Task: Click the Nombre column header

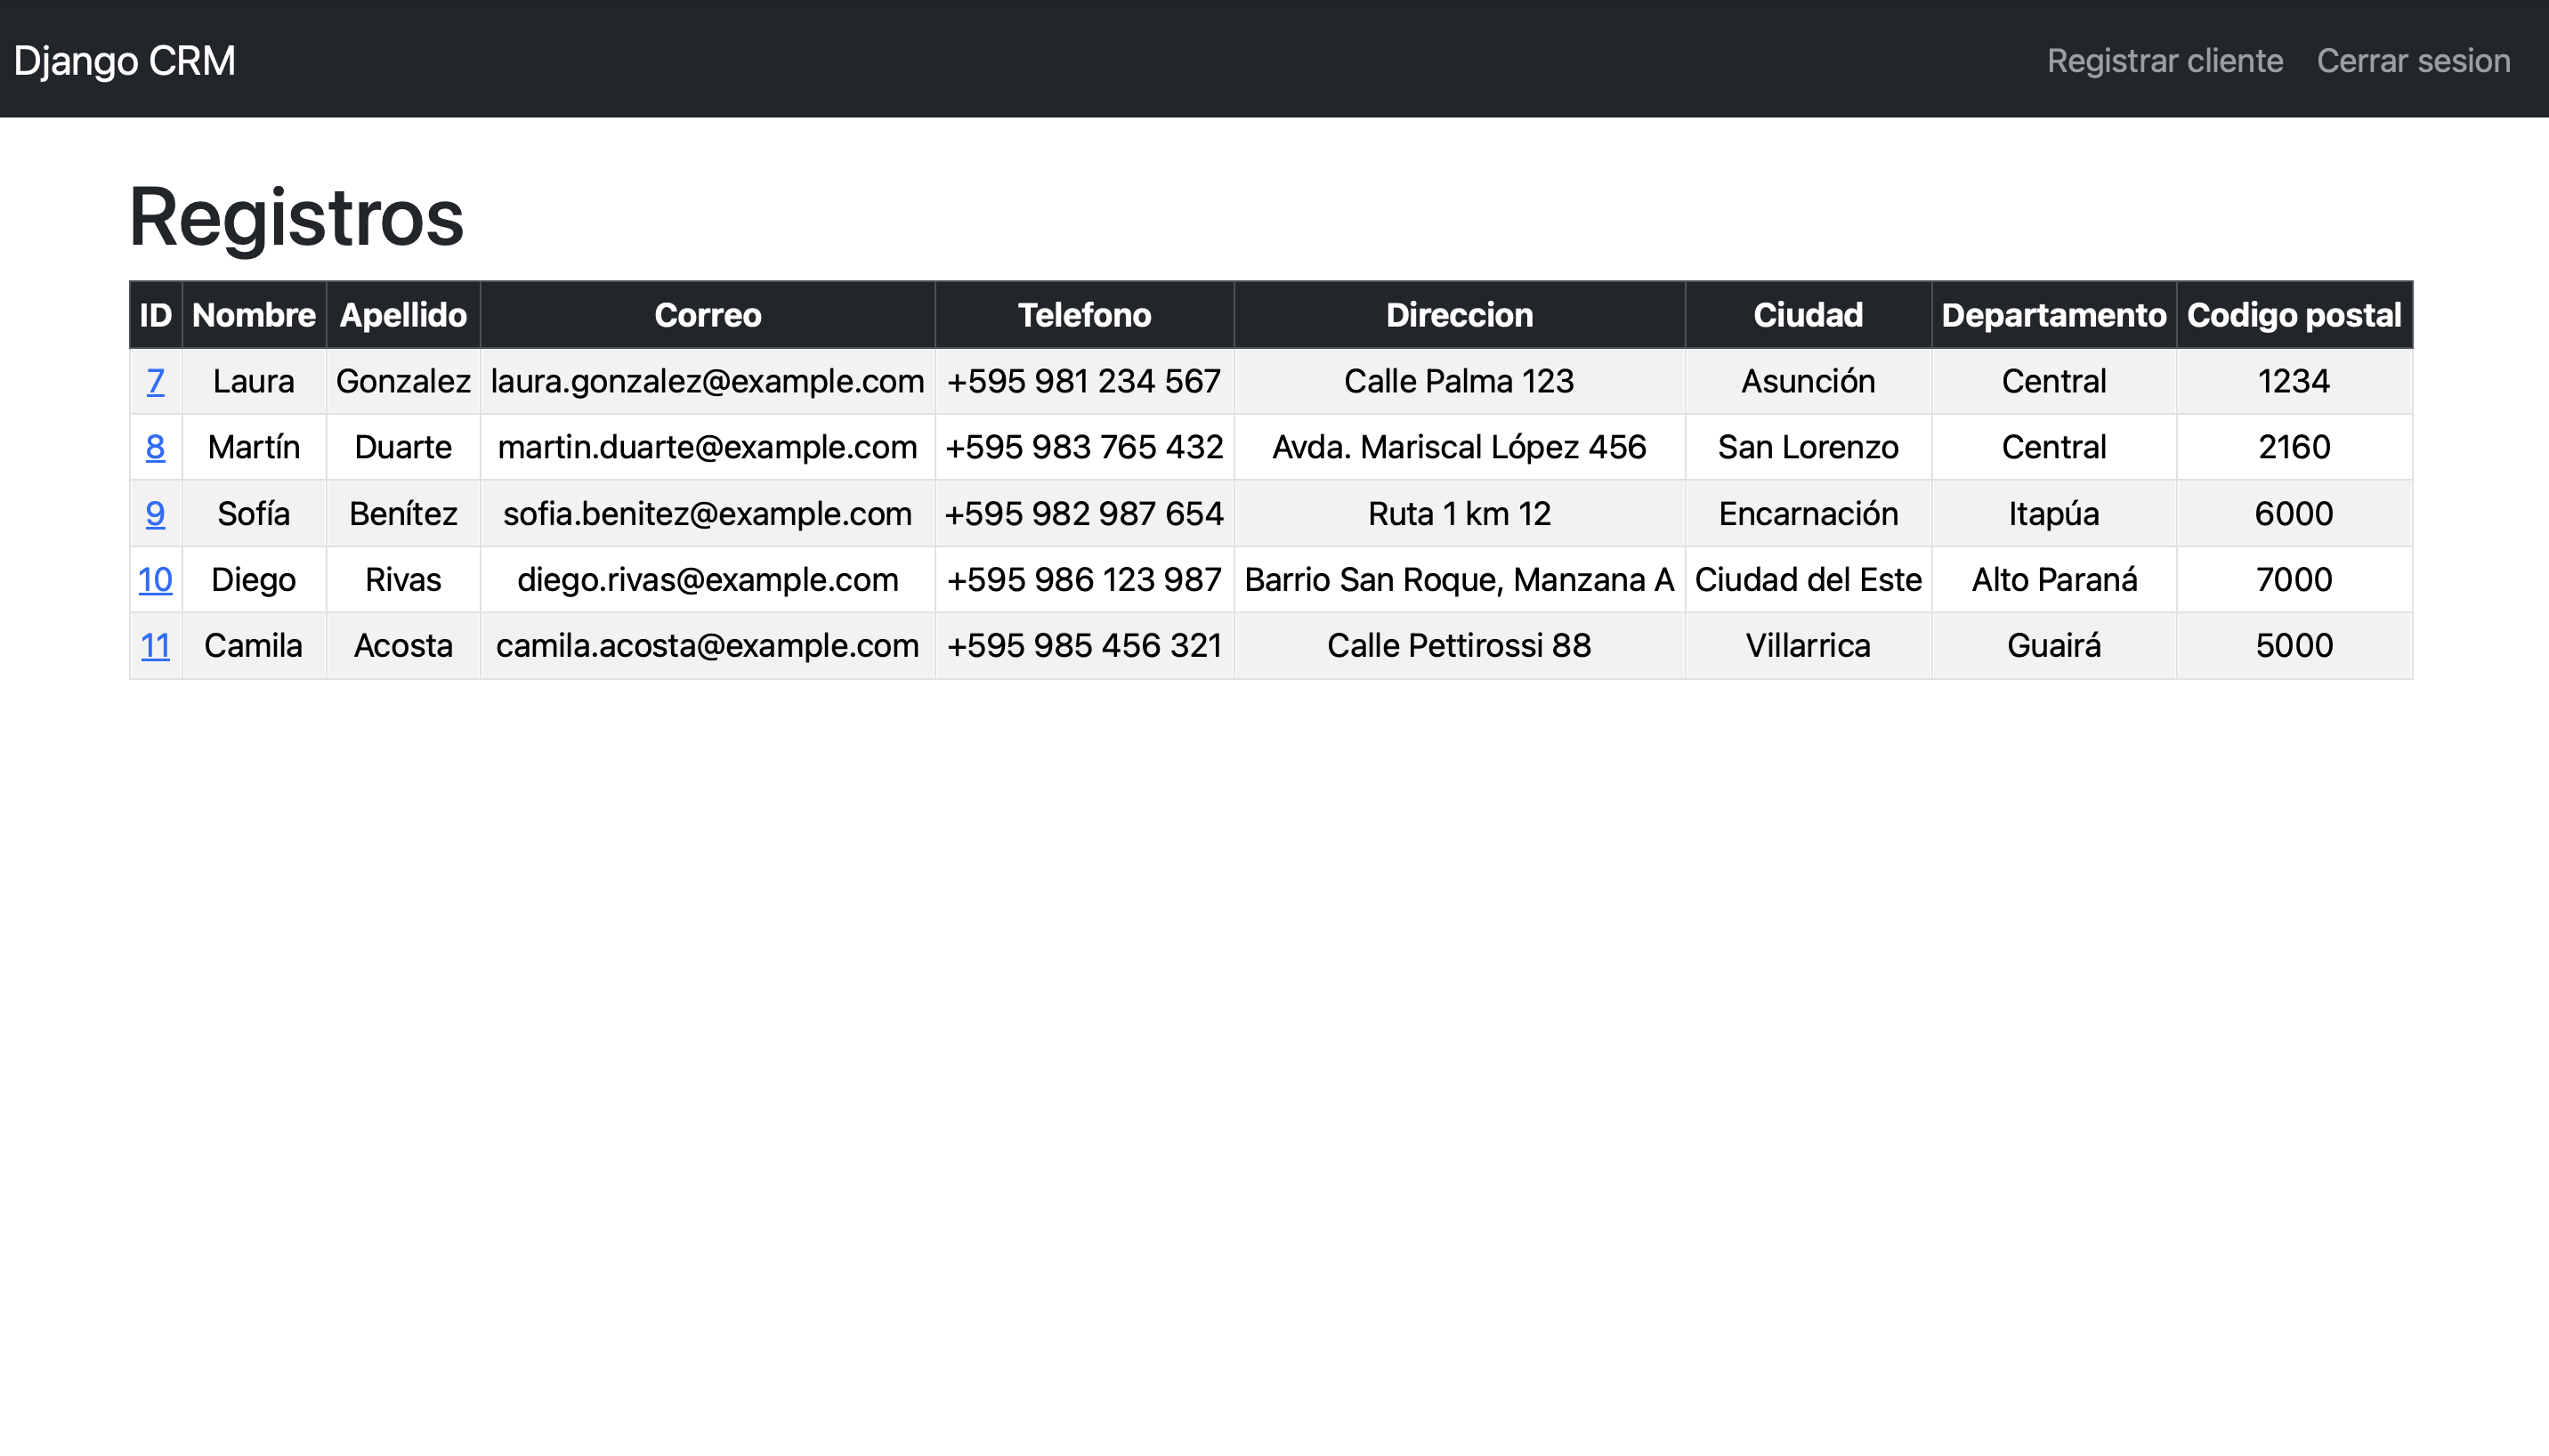Action: (x=253, y=315)
